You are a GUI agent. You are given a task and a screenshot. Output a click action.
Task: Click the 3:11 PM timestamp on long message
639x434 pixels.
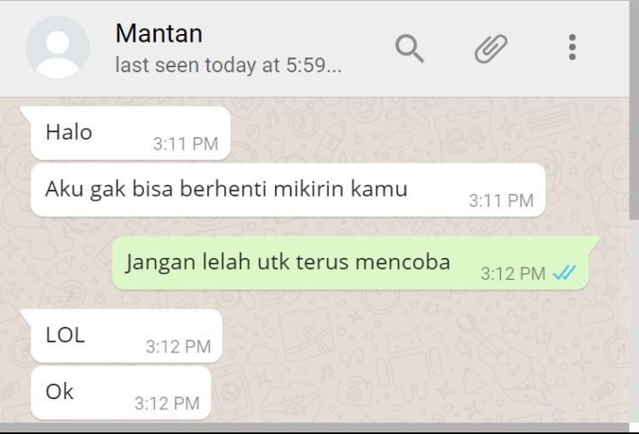coord(501,200)
